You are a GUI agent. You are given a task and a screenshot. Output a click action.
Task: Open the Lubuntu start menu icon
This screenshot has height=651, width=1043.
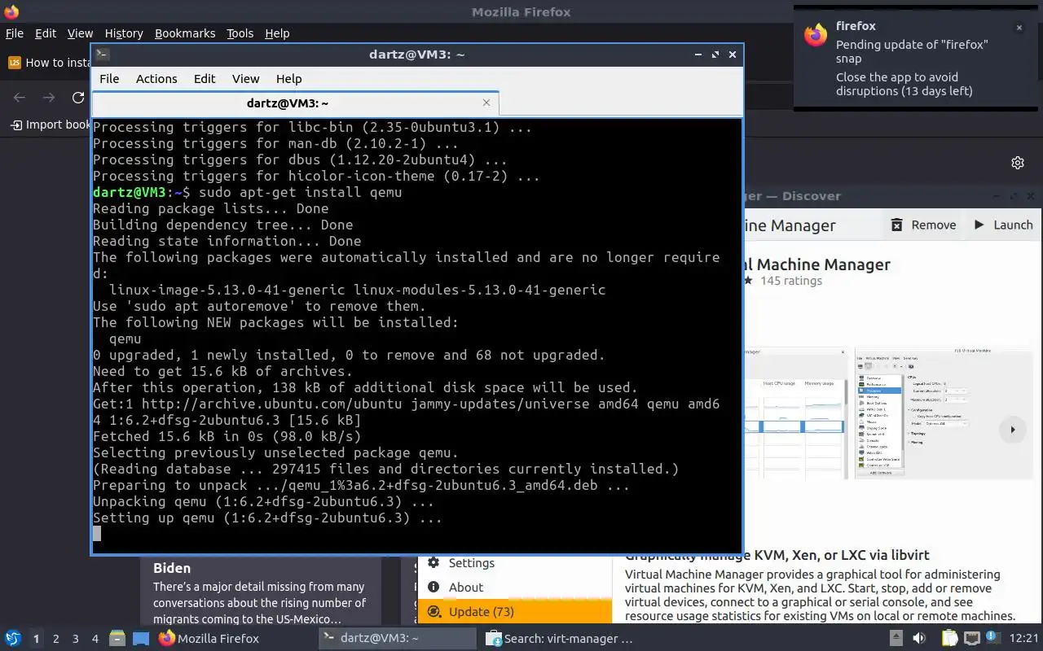13,639
